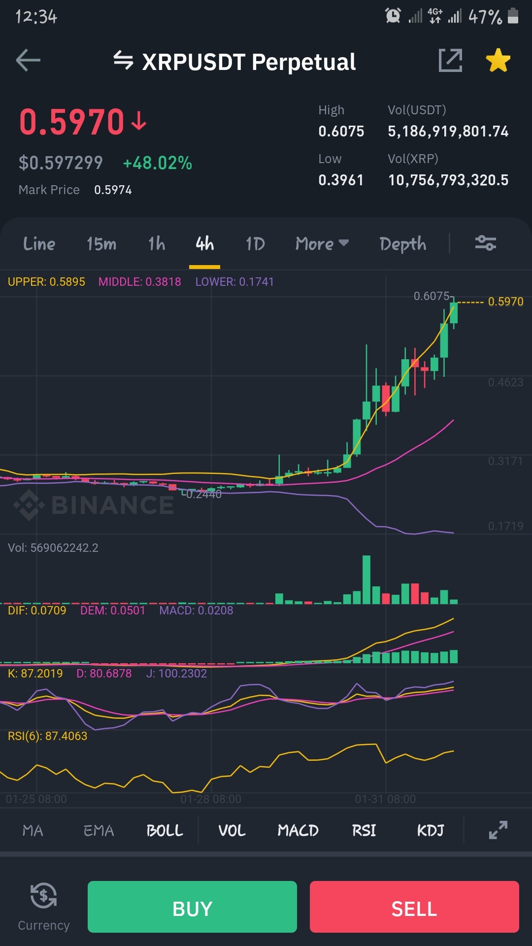
Task: Toggle the MACD indicator
Action: click(x=298, y=831)
